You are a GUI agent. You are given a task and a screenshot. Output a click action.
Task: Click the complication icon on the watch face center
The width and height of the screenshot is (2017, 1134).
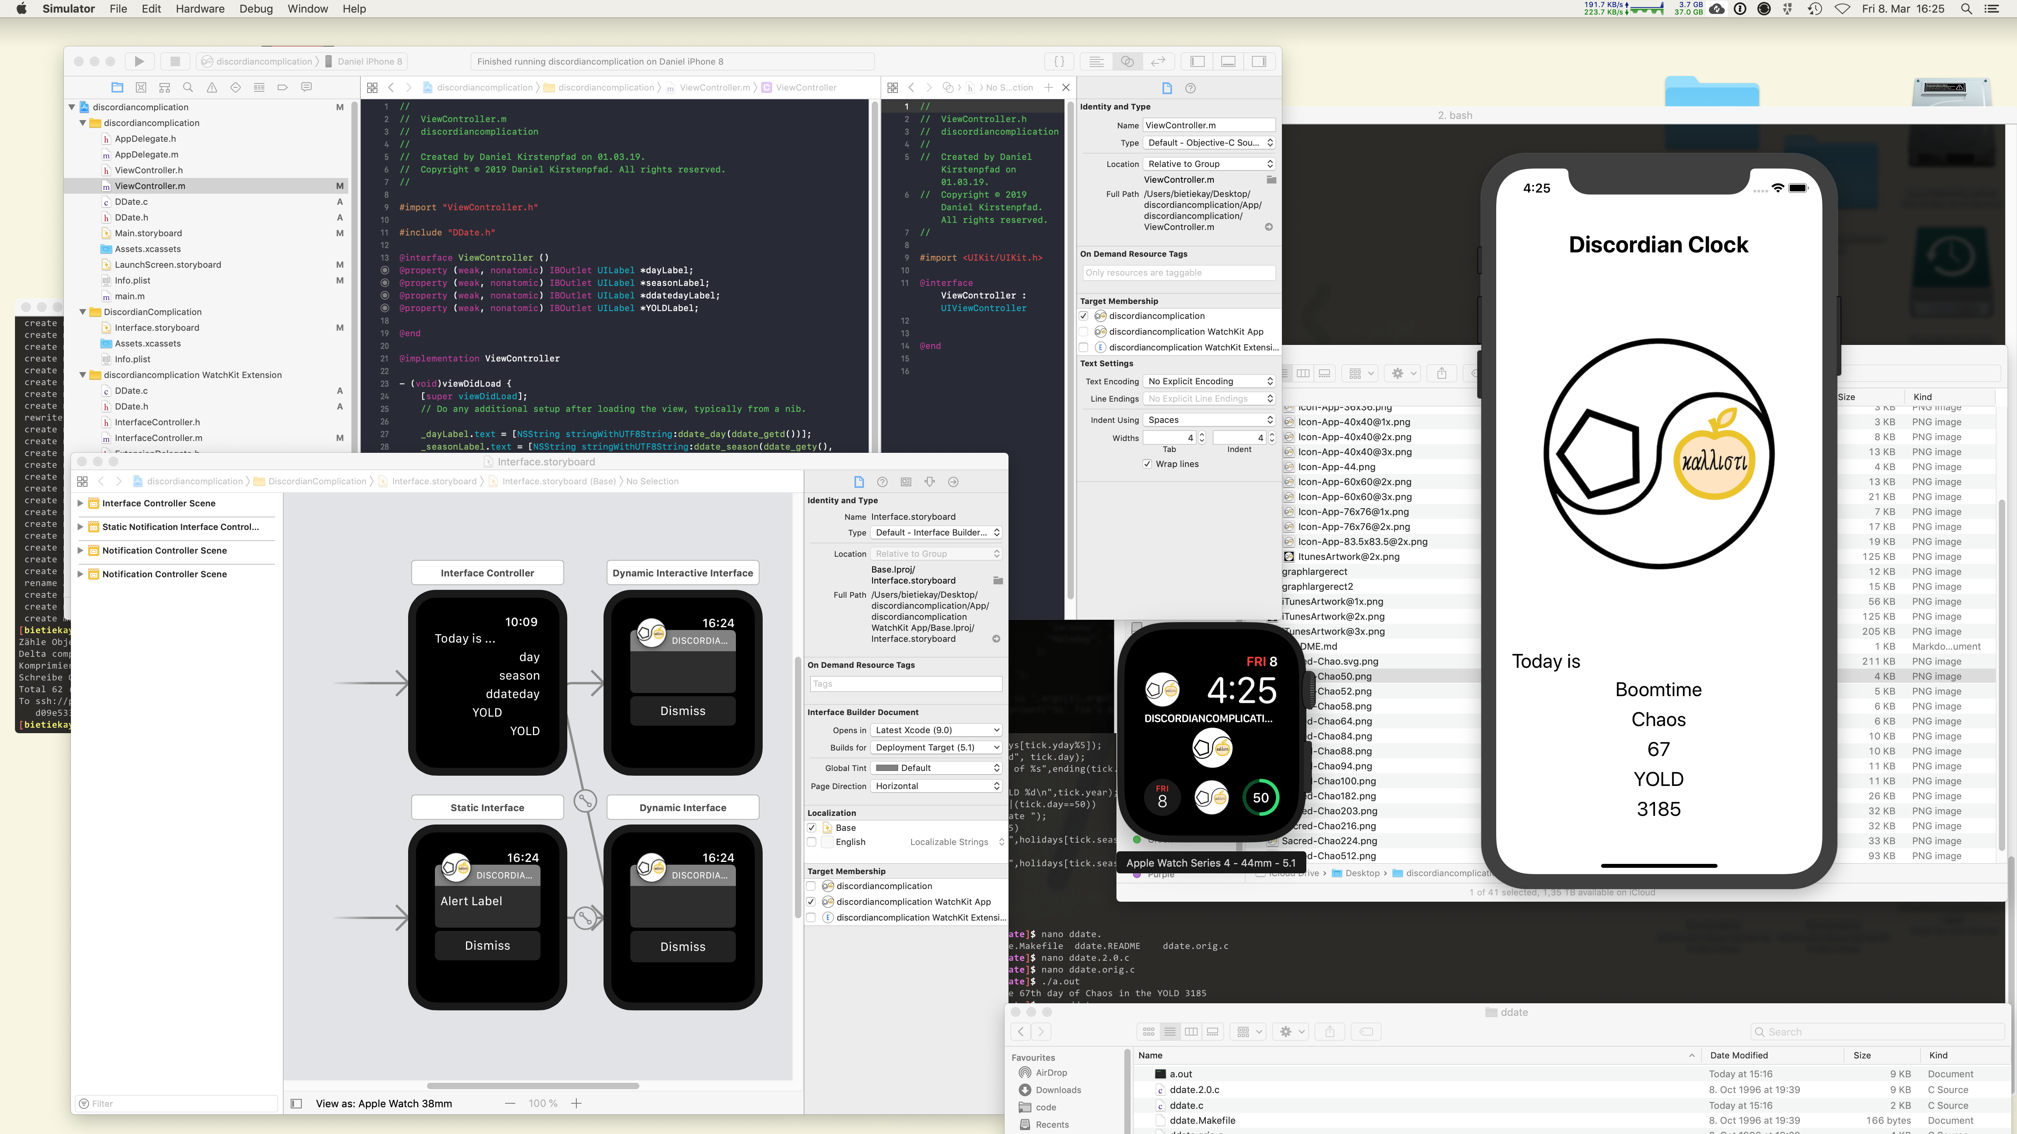[x=1211, y=748]
